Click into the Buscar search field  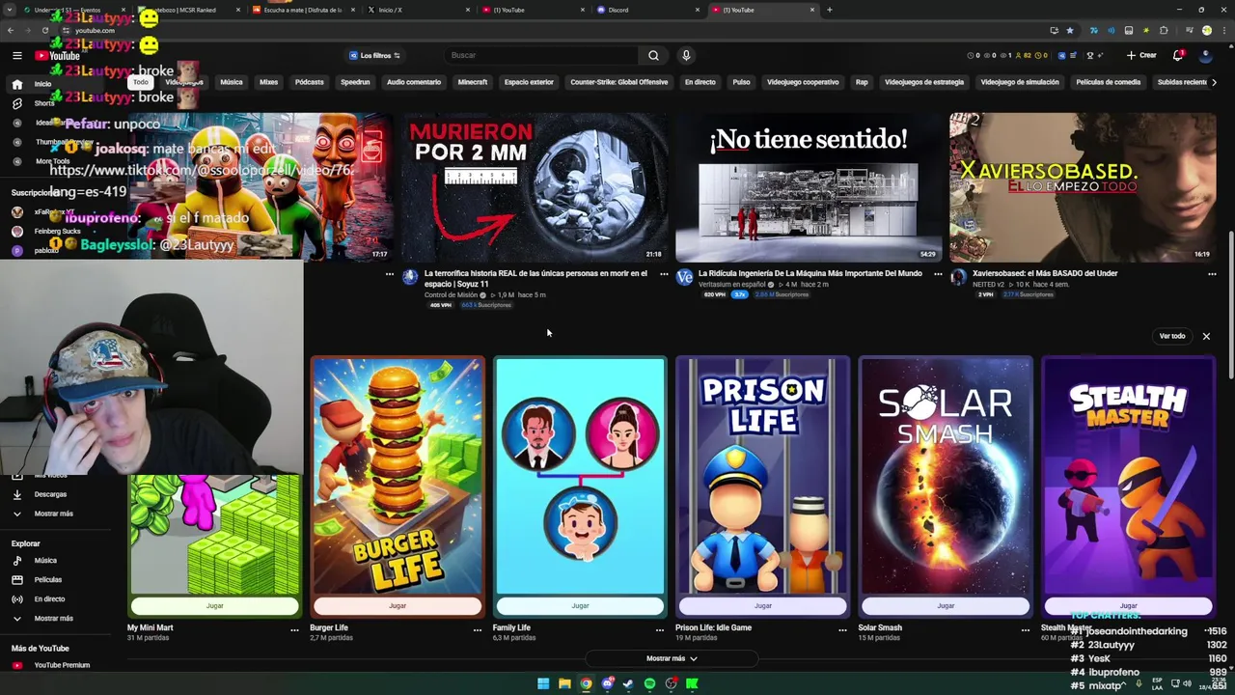(x=540, y=55)
